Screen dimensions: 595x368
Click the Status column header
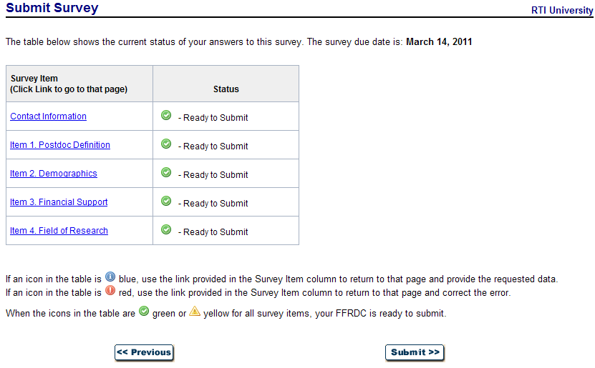[x=226, y=89]
